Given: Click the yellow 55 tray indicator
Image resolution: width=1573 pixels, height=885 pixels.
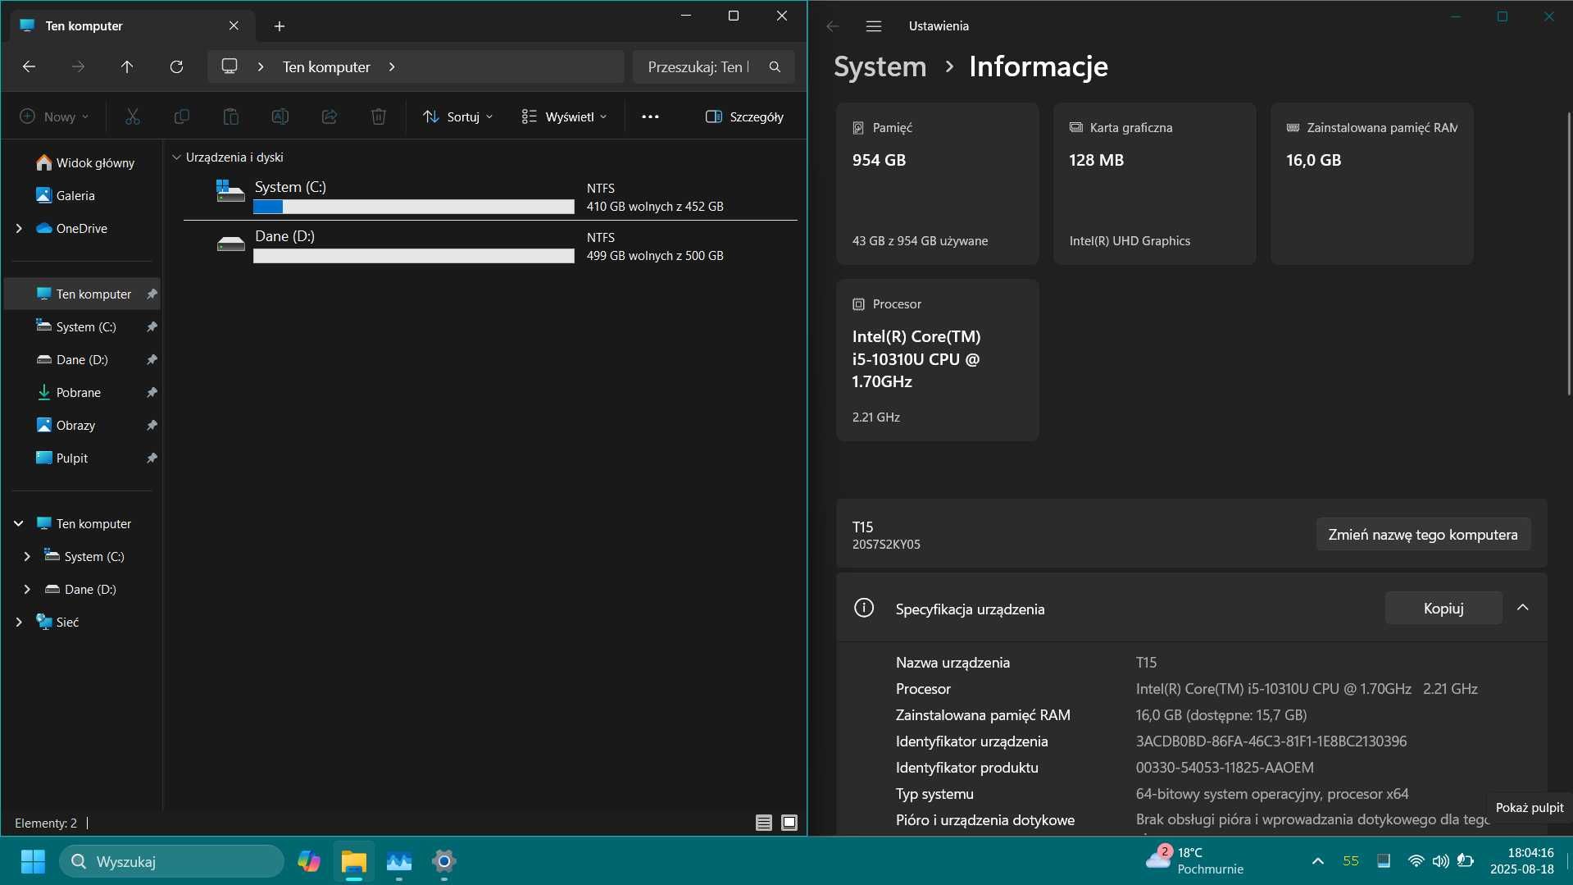Looking at the screenshot, I should (1351, 861).
